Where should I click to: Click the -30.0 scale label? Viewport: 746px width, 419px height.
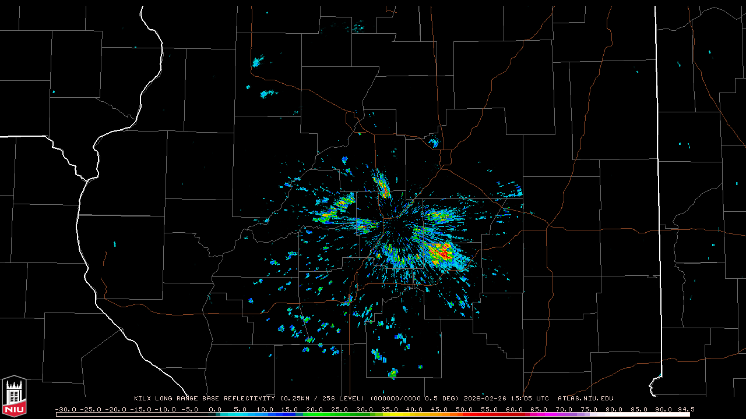[65, 410]
